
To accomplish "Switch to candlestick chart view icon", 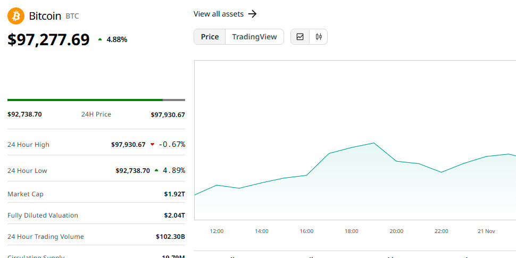I will click(319, 37).
